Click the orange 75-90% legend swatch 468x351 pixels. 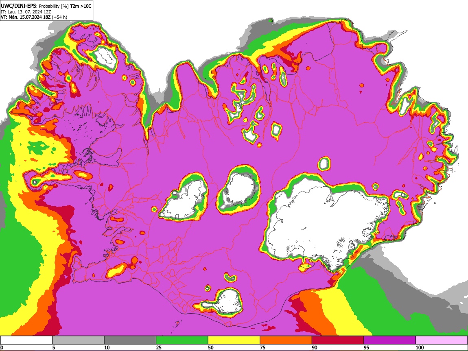[x=286, y=340]
